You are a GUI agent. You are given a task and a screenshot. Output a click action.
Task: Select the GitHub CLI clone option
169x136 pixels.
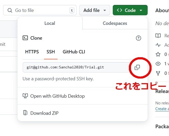point(74,52)
